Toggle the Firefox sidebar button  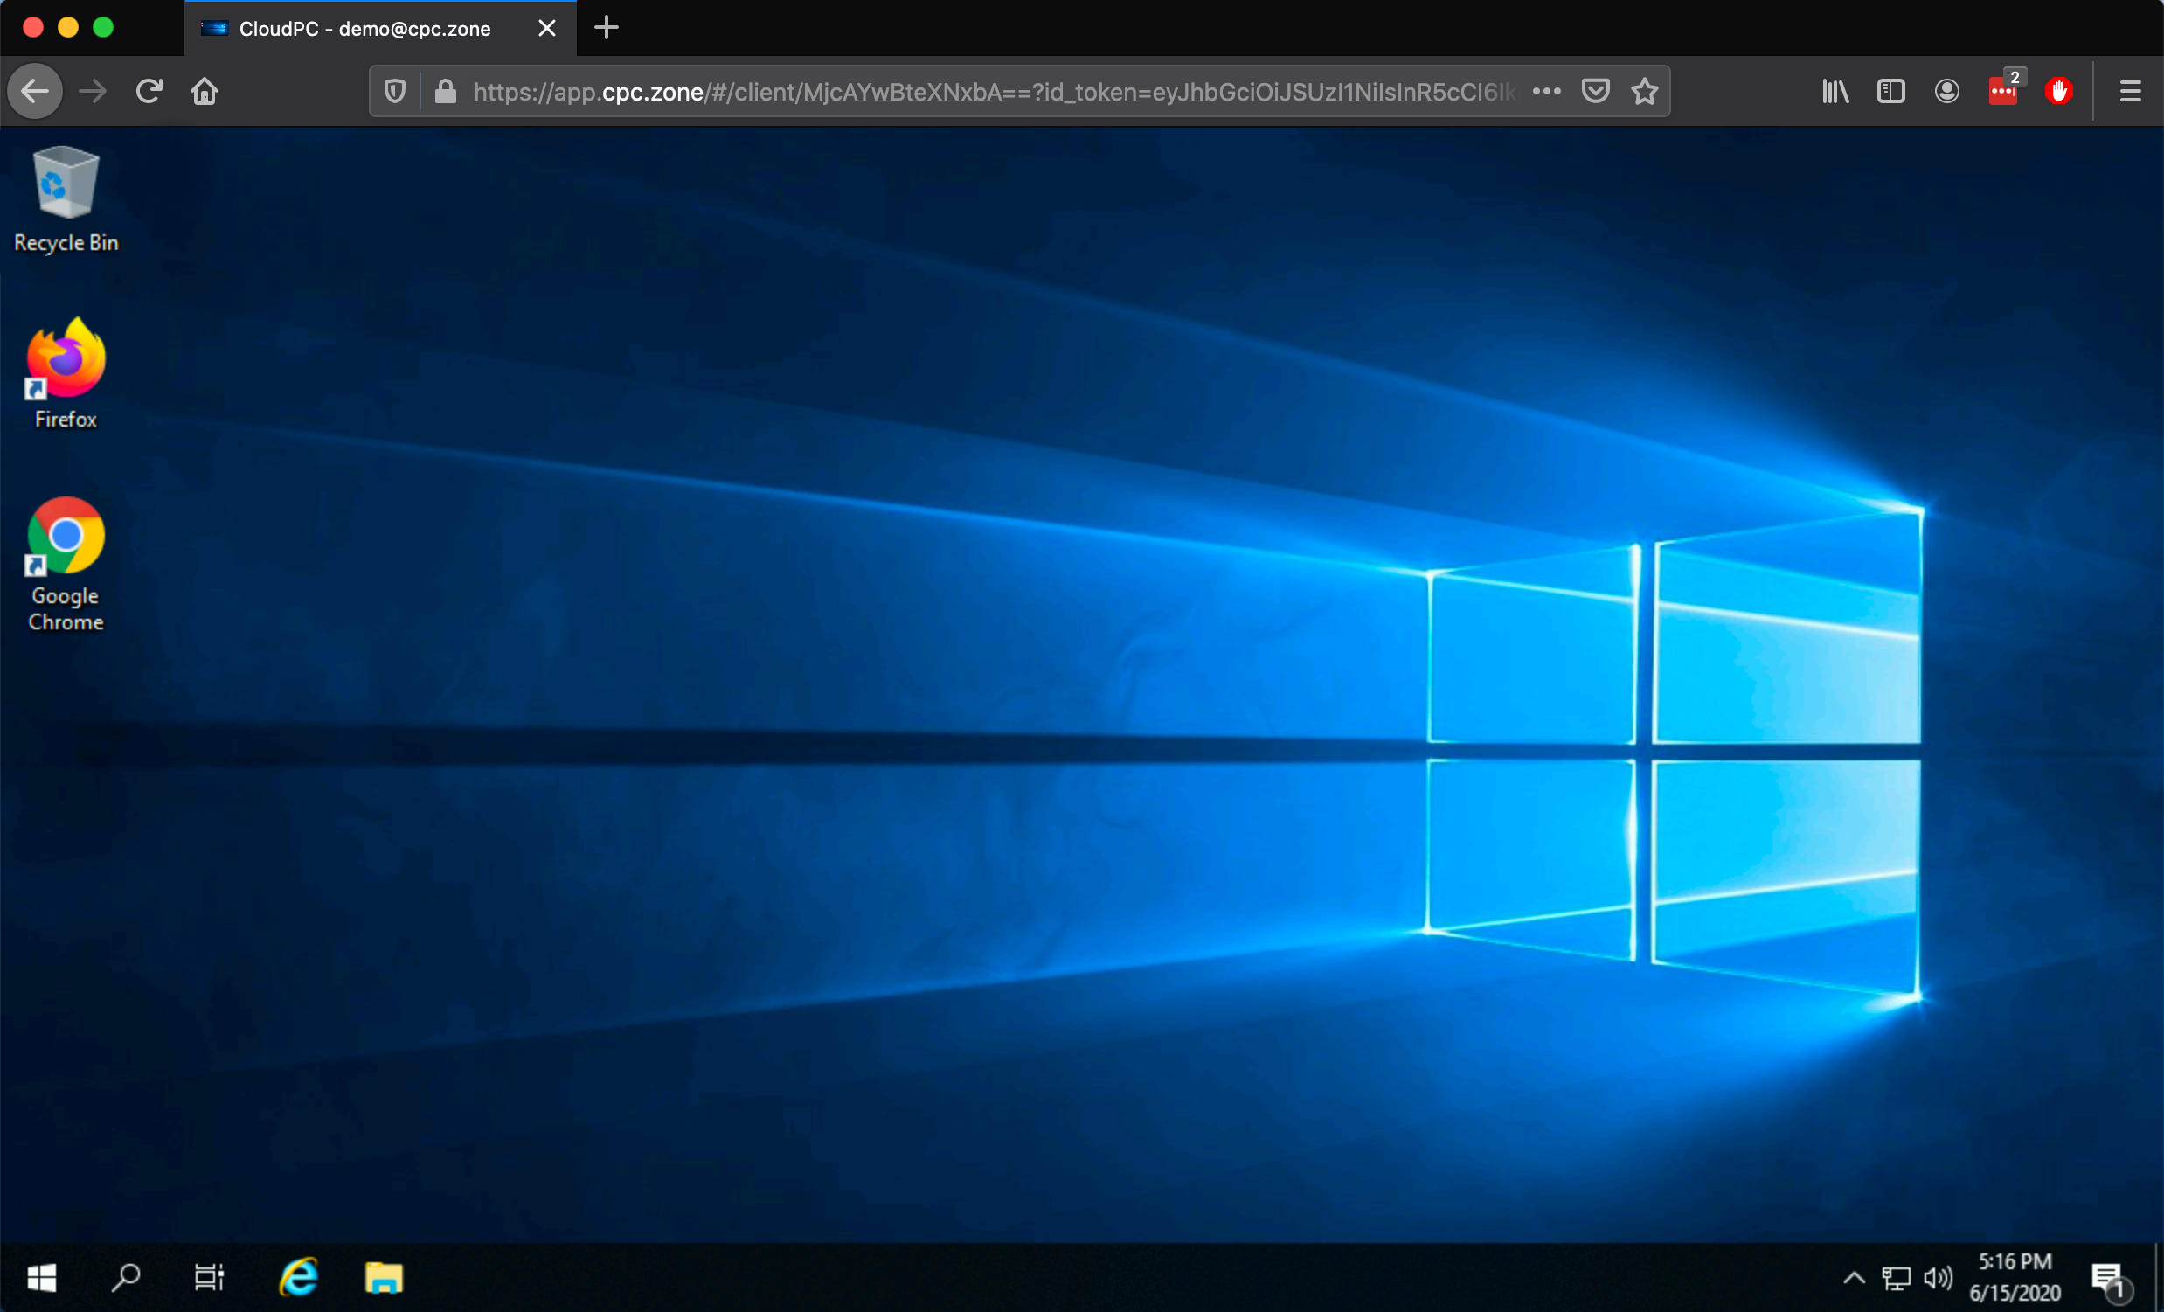1890,91
